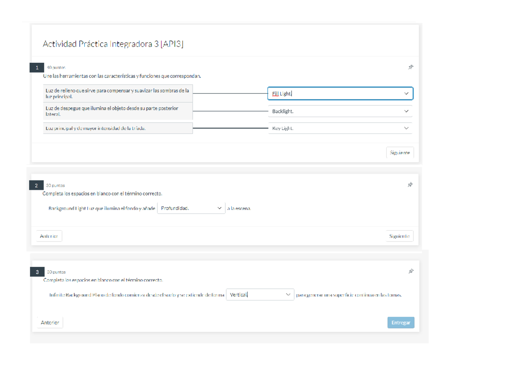Click the question 2 number badge
This screenshot has width=516, height=365.
[x=37, y=186]
